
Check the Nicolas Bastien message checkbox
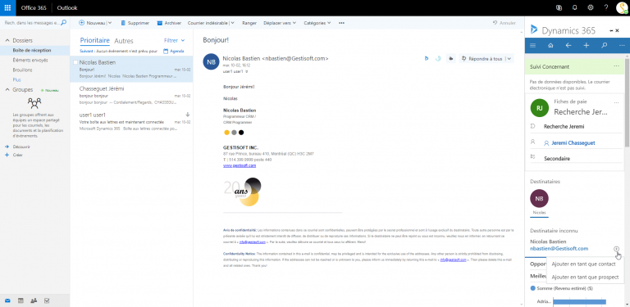(75, 62)
